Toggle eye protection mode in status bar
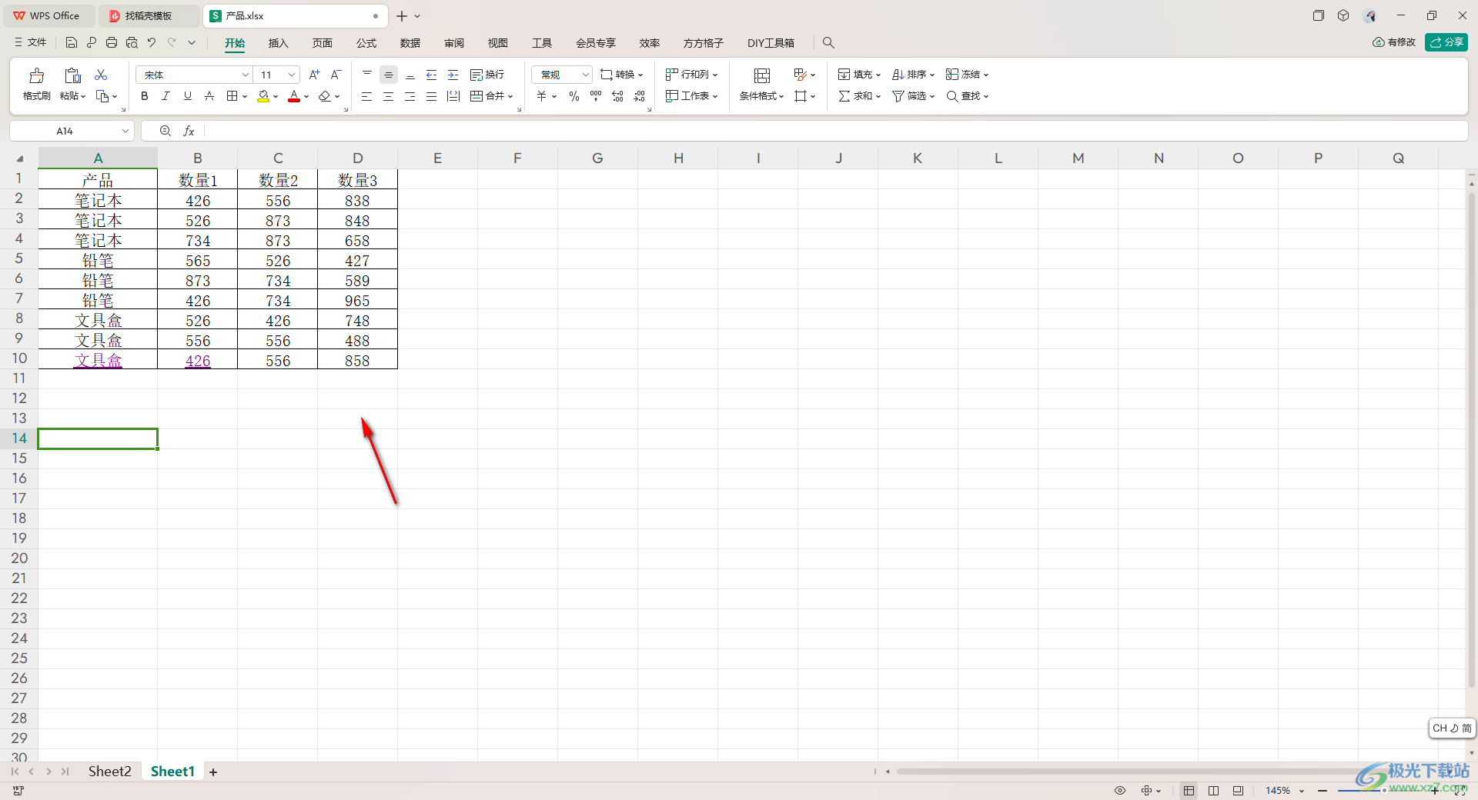The height and width of the screenshot is (800, 1478). (x=1120, y=791)
